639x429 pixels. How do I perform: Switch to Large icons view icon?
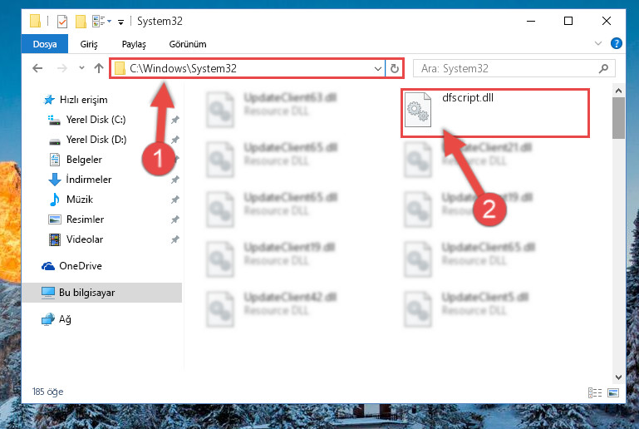[613, 392]
